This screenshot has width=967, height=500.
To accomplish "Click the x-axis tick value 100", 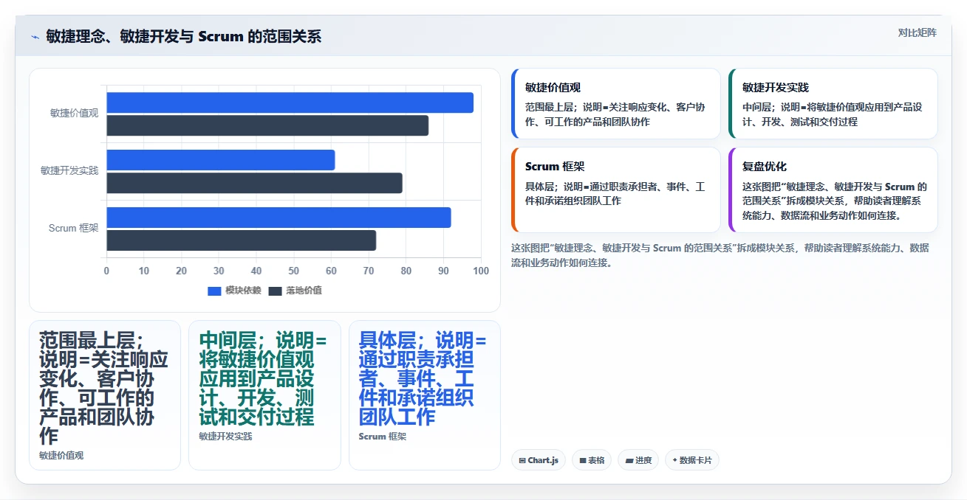I will pos(481,271).
